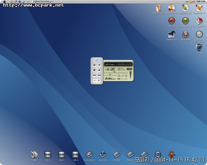Click the brown Domo-kun character dock icon
The height and width of the screenshot is (165, 207).
(x=172, y=155)
